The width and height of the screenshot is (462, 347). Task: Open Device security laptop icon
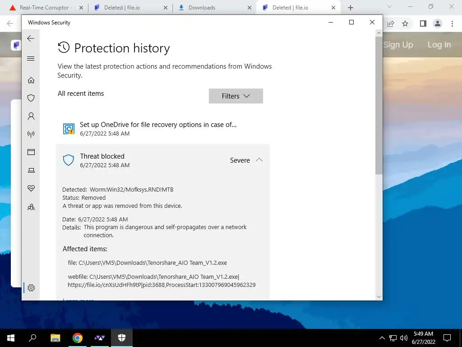coord(31,170)
